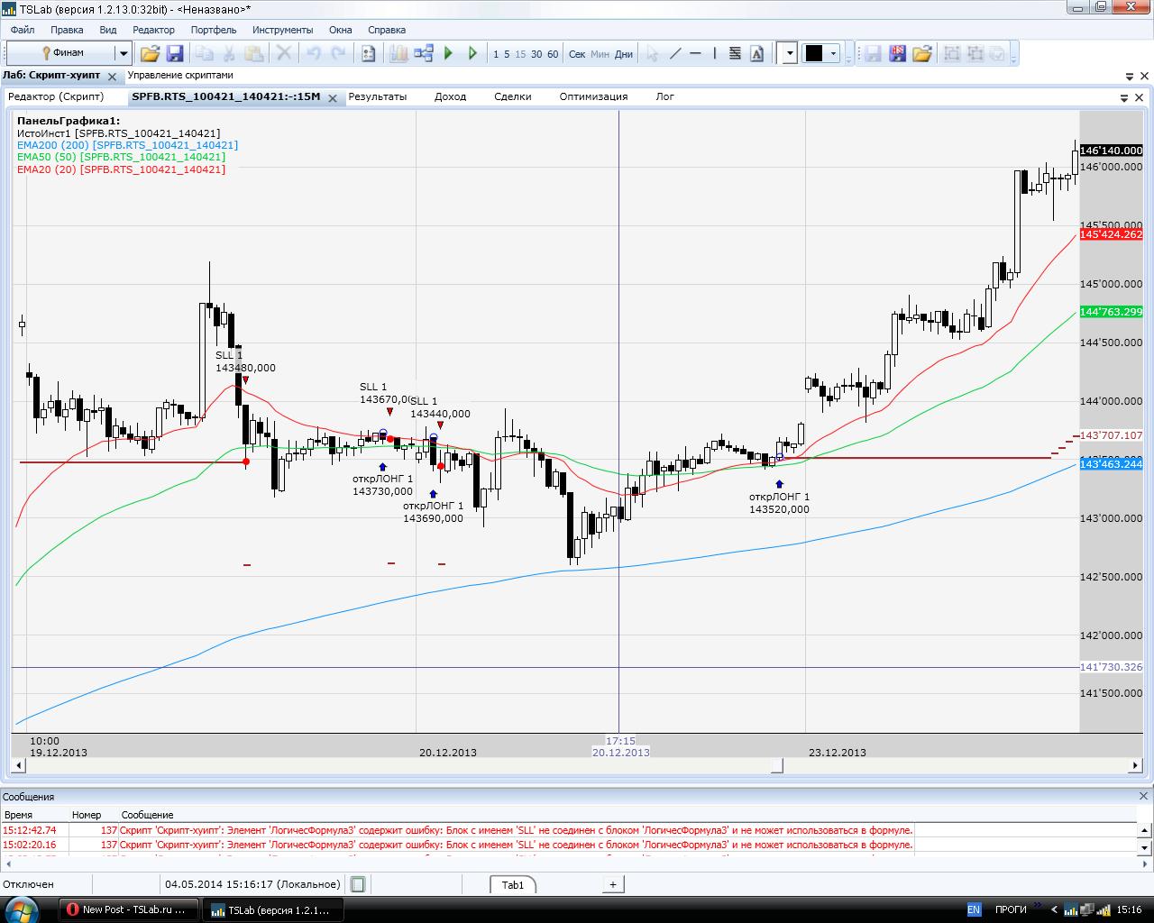The height and width of the screenshot is (923, 1154).
Task: Select the Fibonacci levels tool
Action: click(735, 53)
